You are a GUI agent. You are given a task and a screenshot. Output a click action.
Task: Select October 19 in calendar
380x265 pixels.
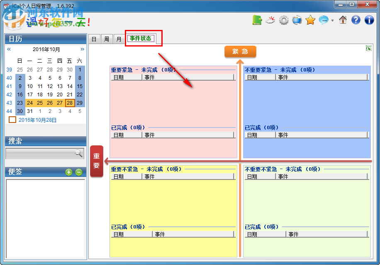pos(50,95)
